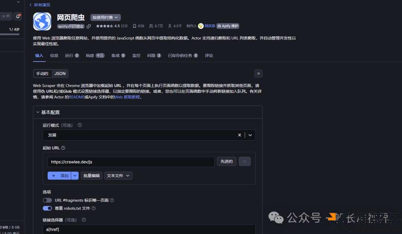Click the 阿皮菲 maker avatar icon
The width and height of the screenshot is (402, 234).
click(x=200, y=26)
